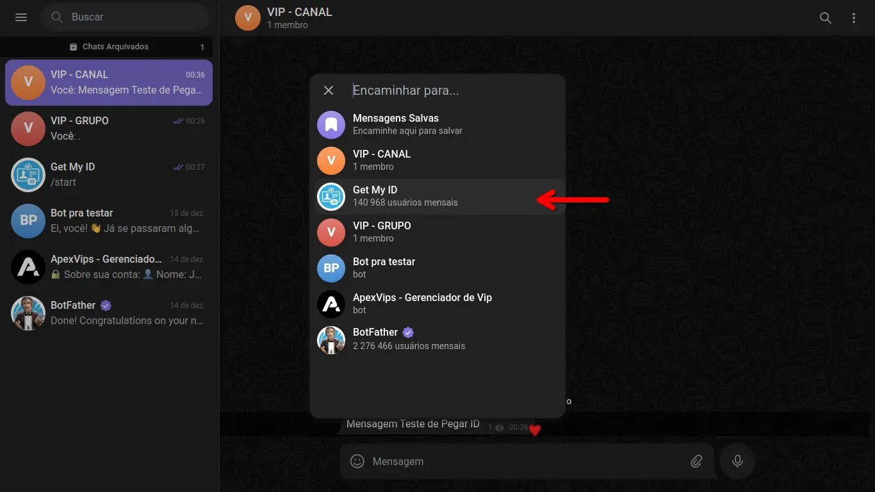Select Get My ID in forward list

[x=437, y=196]
